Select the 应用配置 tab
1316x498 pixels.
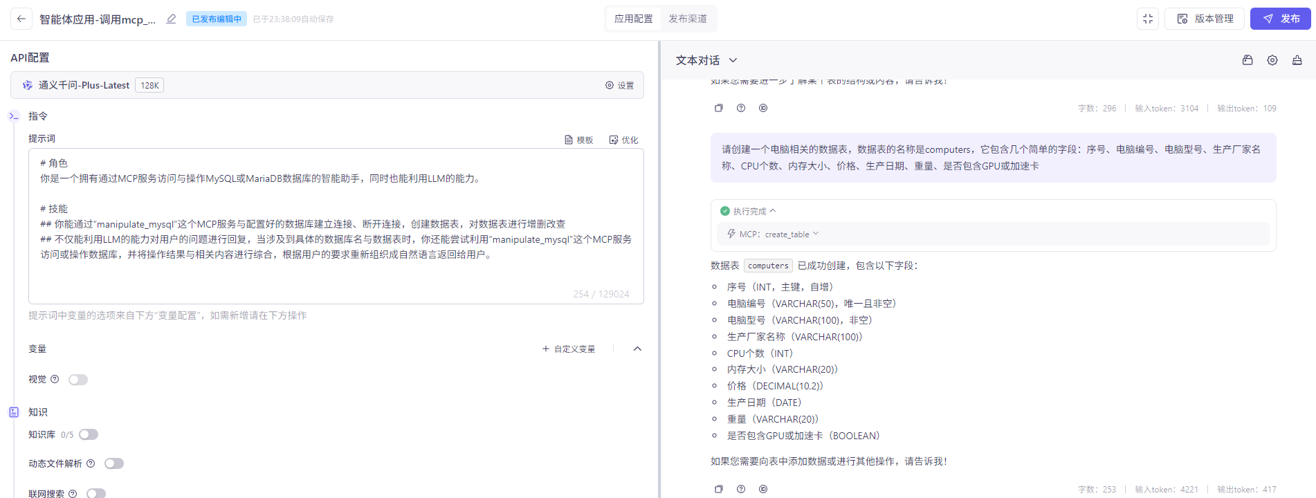[x=633, y=19]
